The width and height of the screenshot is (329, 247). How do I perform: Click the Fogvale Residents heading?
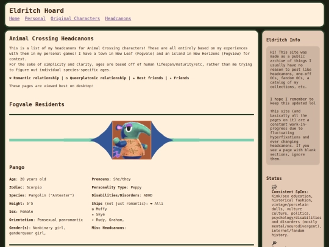pos(37,104)
